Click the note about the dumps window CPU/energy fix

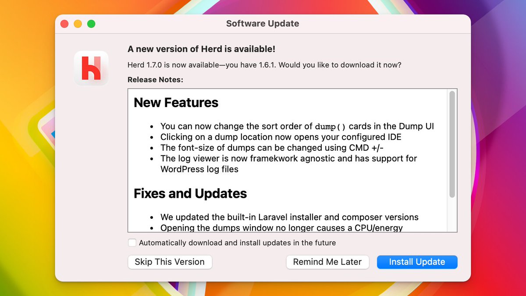click(281, 228)
